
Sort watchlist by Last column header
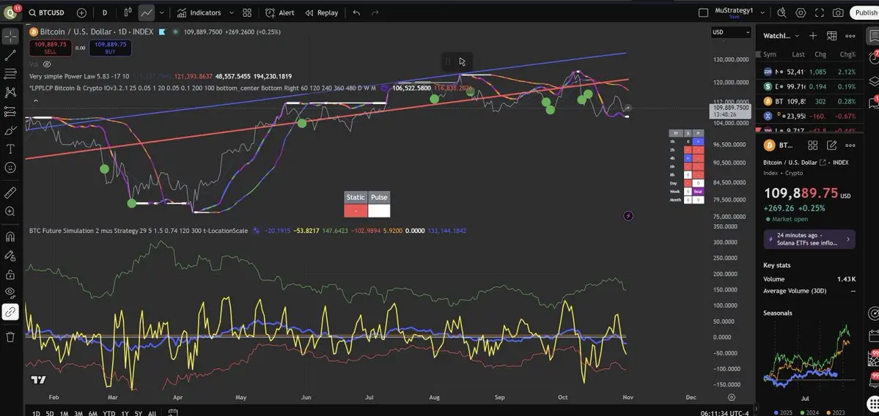tap(798, 54)
